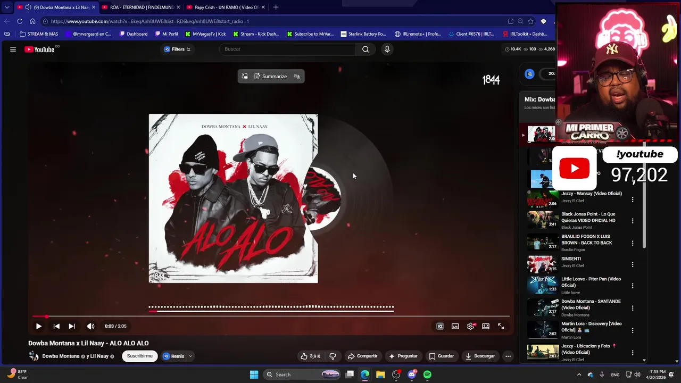Switch to ROA - ETERNIDAD browser tab
Screen dimensions: 681x383
(x=141, y=7)
